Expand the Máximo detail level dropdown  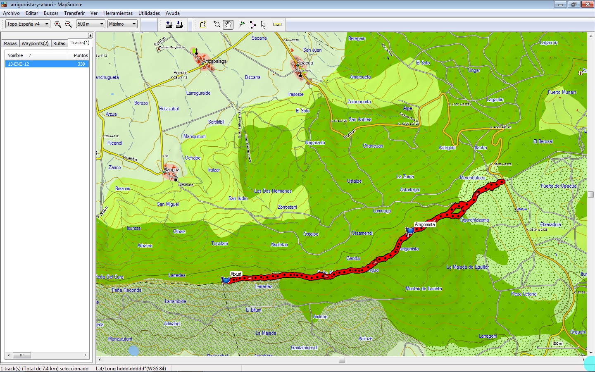click(x=122, y=24)
